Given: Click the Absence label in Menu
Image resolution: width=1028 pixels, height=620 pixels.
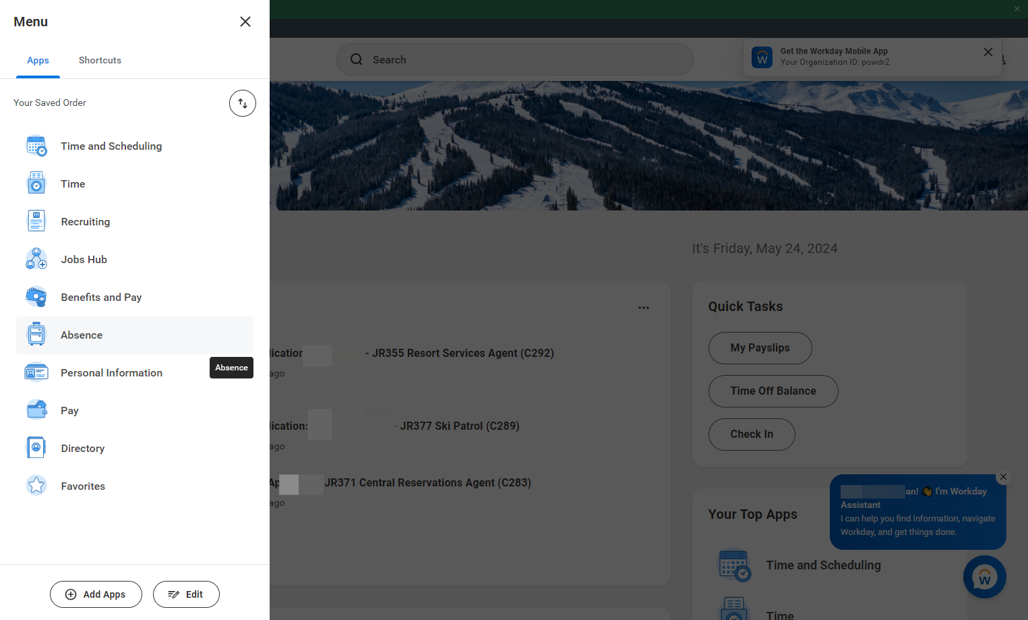Looking at the screenshot, I should pos(82,335).
